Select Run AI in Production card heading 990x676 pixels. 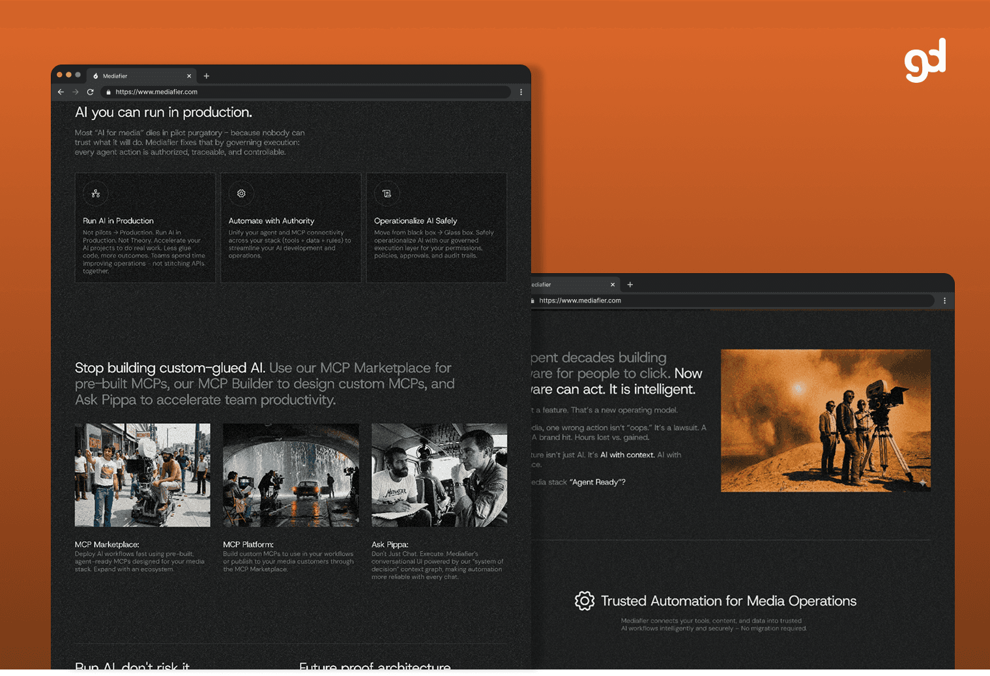[118, 221]
